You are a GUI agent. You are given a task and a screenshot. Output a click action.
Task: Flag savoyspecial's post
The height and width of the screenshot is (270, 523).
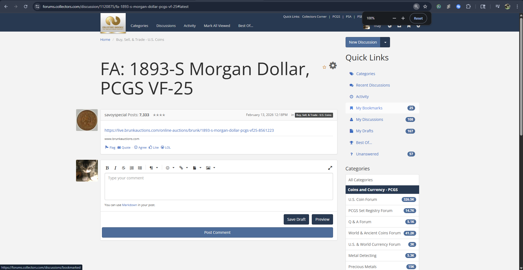(x=110, y=148)
